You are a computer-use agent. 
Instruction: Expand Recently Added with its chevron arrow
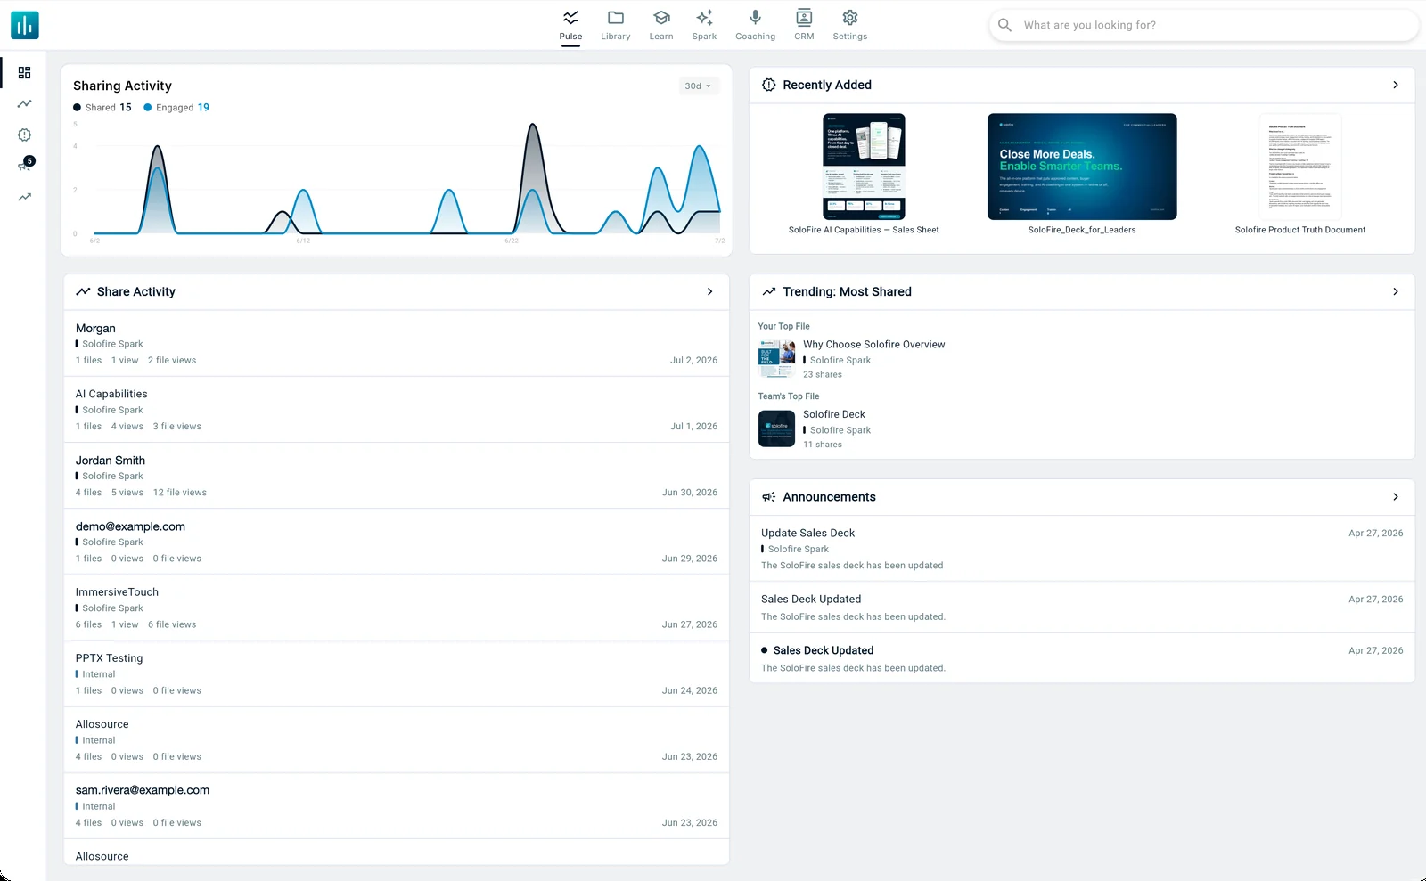coord(1396,85)
